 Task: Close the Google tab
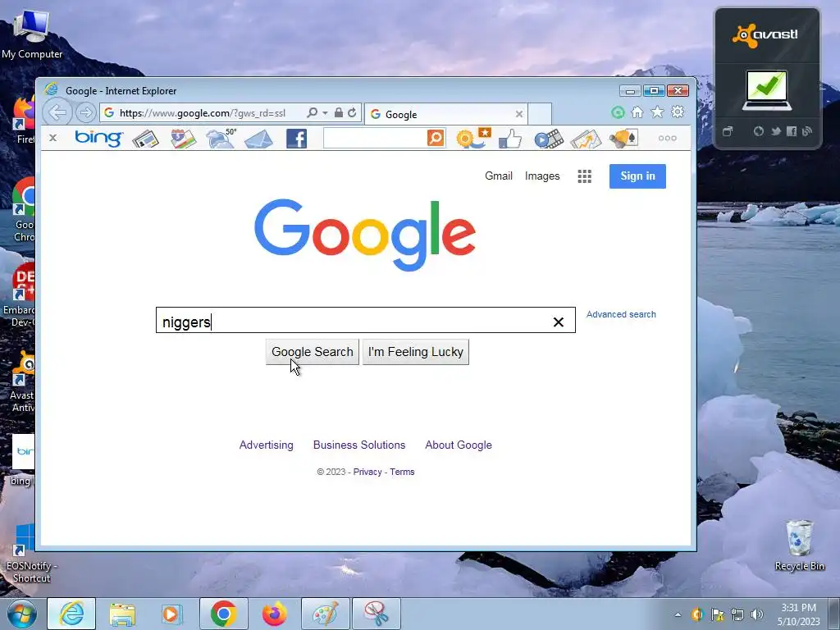tap(519, 114)
